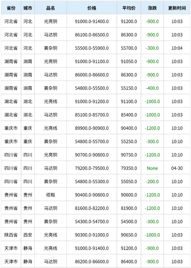Select price range 79200.0-79500.0
191x268 pixels.
click(x=92, y=168)
